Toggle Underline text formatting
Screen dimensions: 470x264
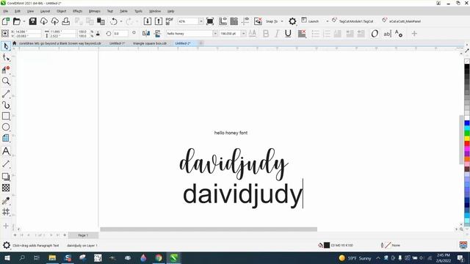click(288, 34)
